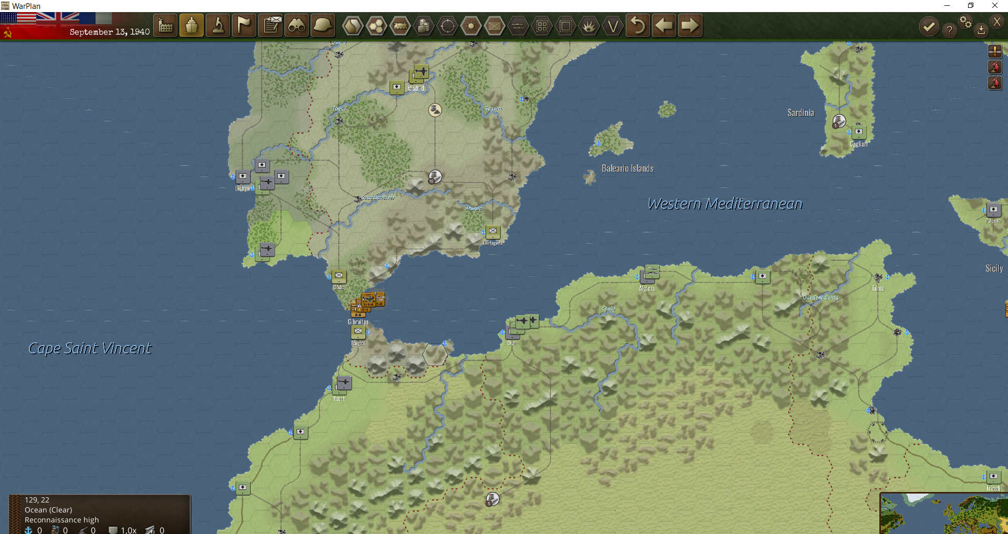Screen dimensions: 1008x534
Task: Open the reports notepad with envelope
Action: click(271, 25)
